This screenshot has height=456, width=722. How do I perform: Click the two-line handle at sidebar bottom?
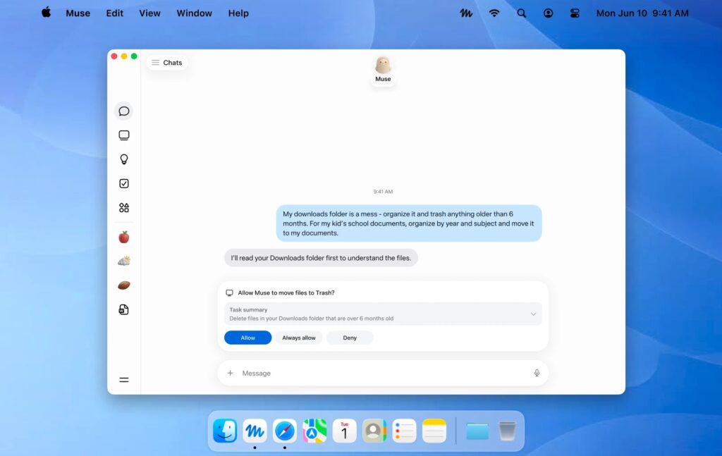point(124,380)
